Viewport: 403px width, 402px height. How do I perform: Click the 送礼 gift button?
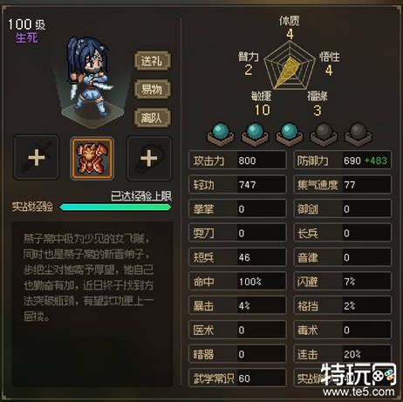coord(152,60)
